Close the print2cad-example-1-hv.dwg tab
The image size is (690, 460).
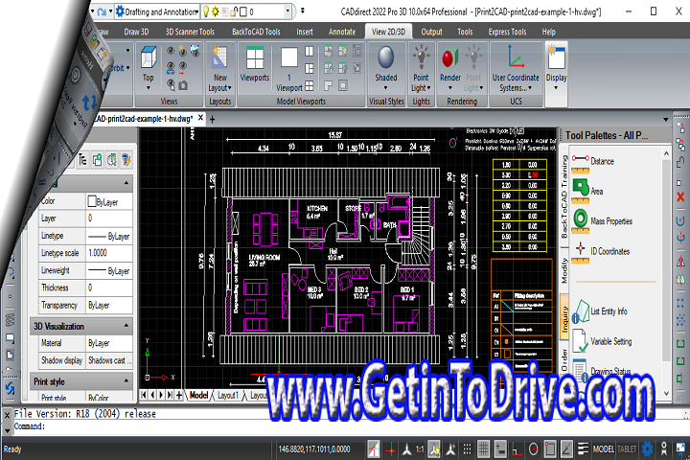(200, 118)
